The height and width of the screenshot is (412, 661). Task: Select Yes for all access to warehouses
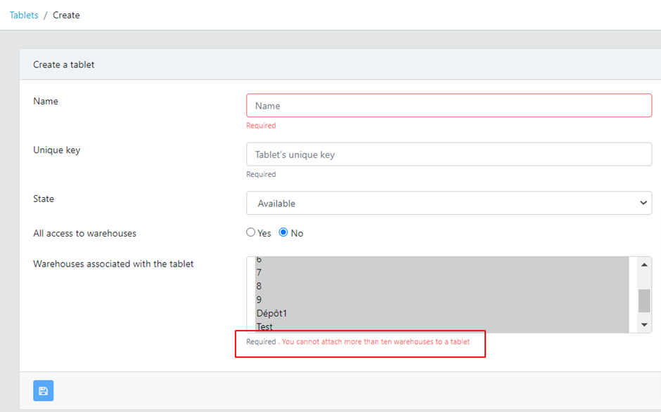[250, 233]
